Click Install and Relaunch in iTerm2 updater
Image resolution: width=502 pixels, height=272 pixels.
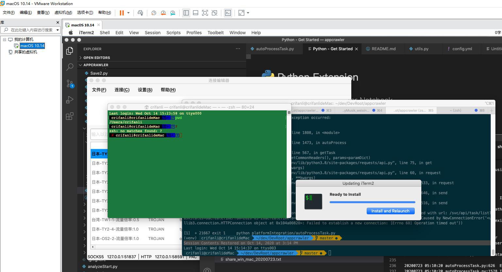(391, 211)
